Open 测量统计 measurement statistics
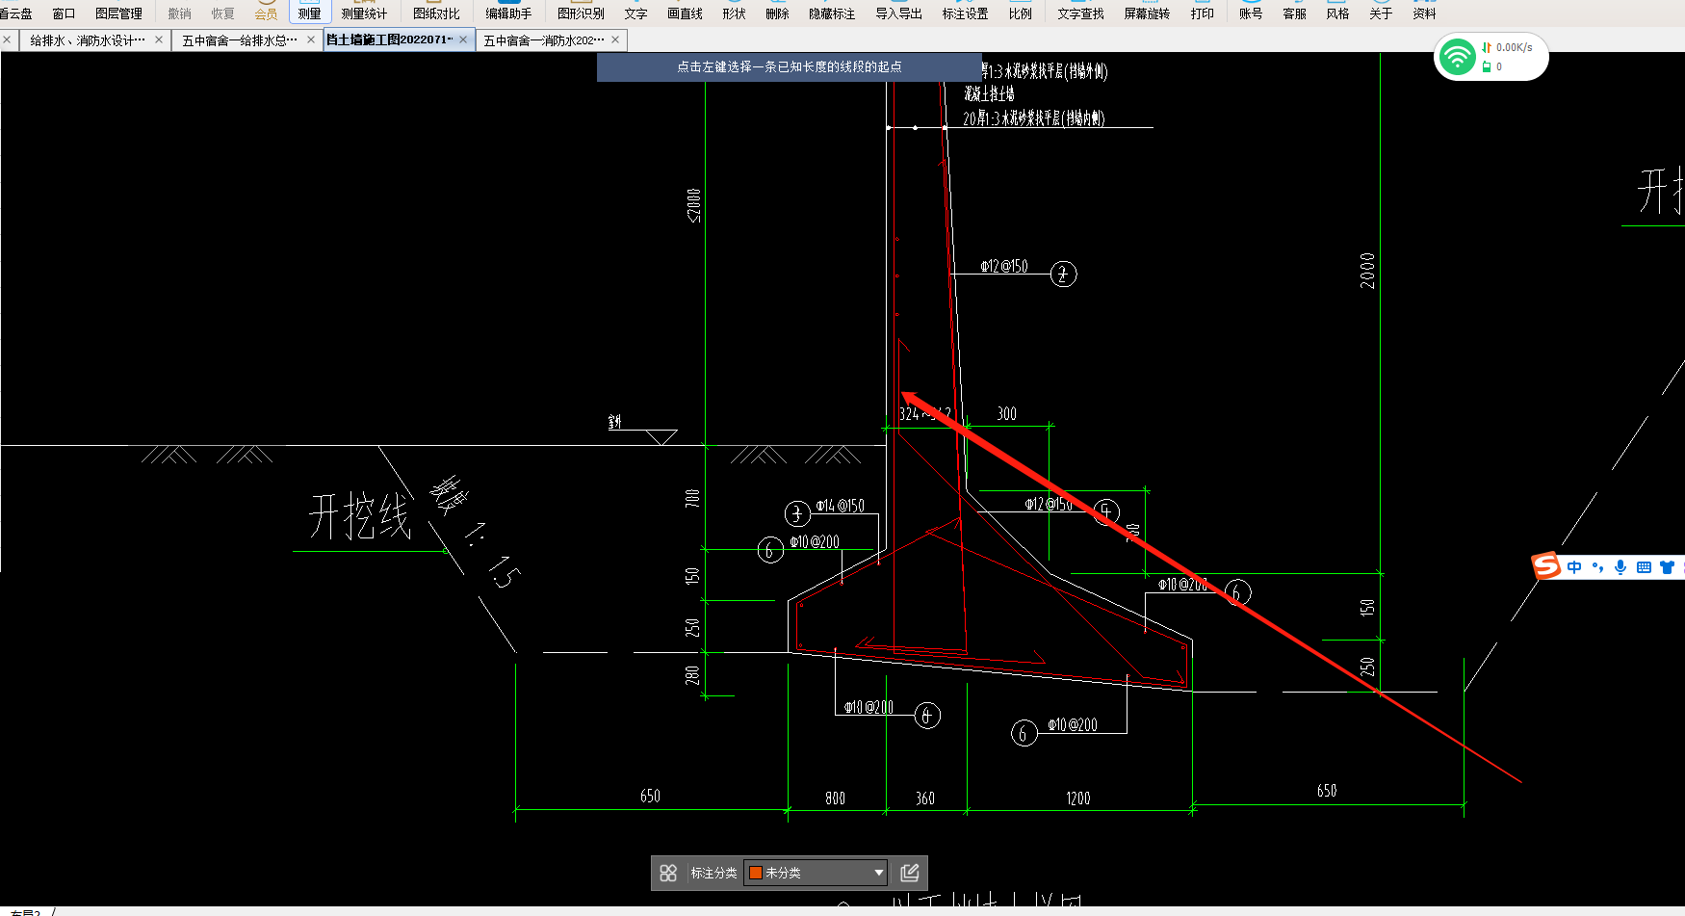 click(x=364, y=13)
